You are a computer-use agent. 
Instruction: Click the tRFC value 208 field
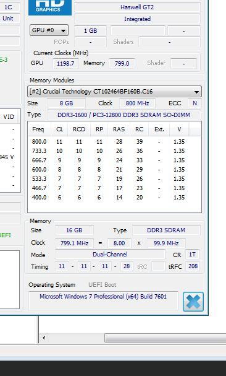(x=193, y=266)
